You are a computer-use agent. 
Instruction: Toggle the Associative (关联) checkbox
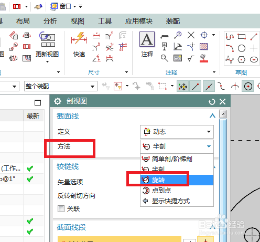point(61,208)
